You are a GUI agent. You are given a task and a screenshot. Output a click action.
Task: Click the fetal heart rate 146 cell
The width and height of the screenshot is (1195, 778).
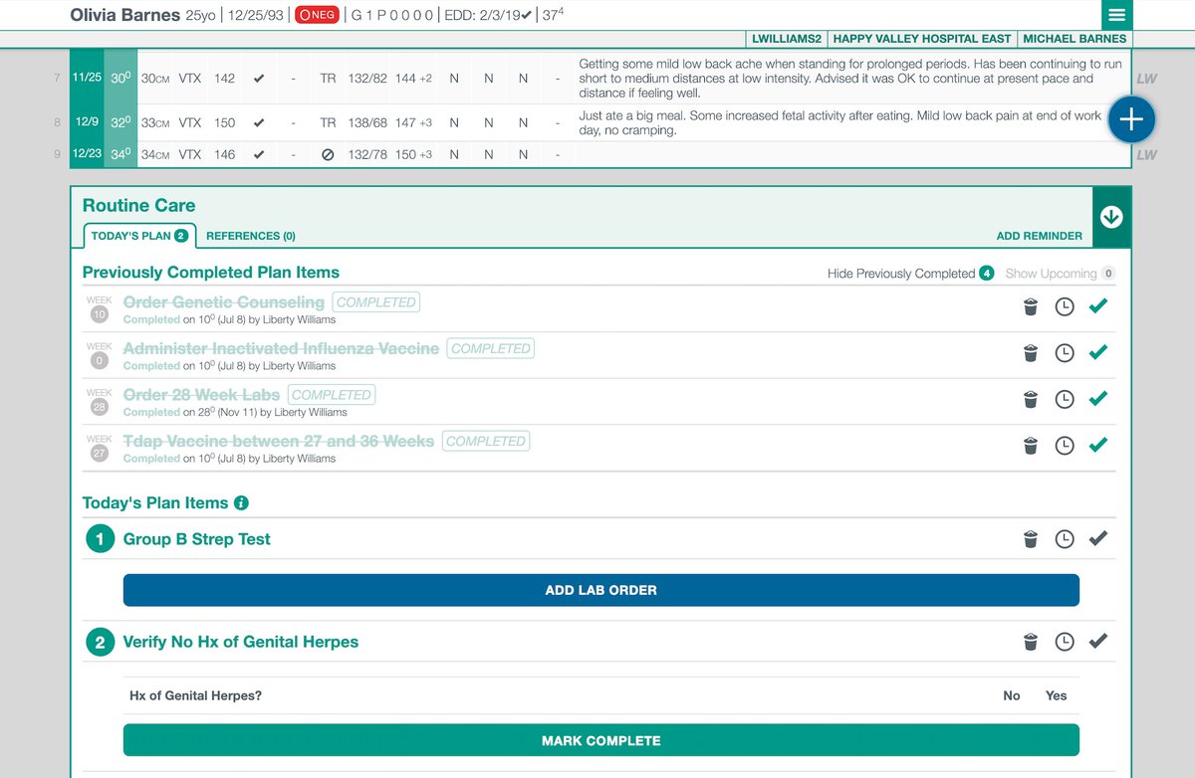(x=225, y=155)
